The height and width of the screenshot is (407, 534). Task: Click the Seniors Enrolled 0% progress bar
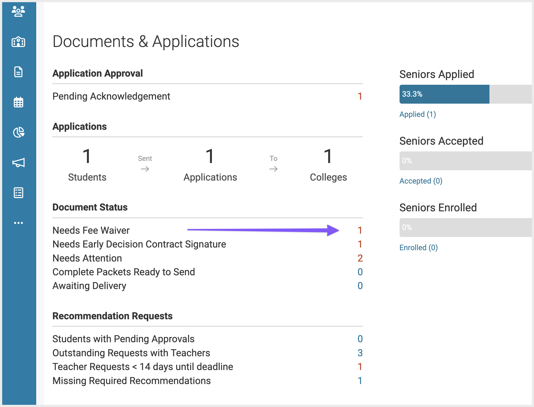pos(465,228)
